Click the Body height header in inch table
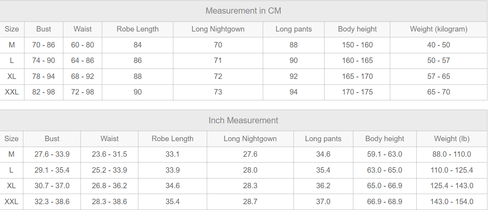 [384, 139]
